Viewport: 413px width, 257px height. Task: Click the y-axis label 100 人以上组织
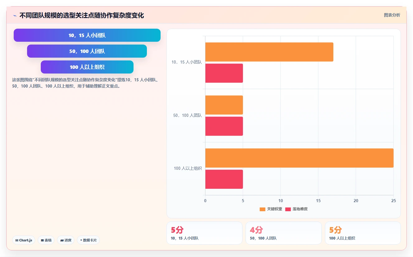[188, 169]
